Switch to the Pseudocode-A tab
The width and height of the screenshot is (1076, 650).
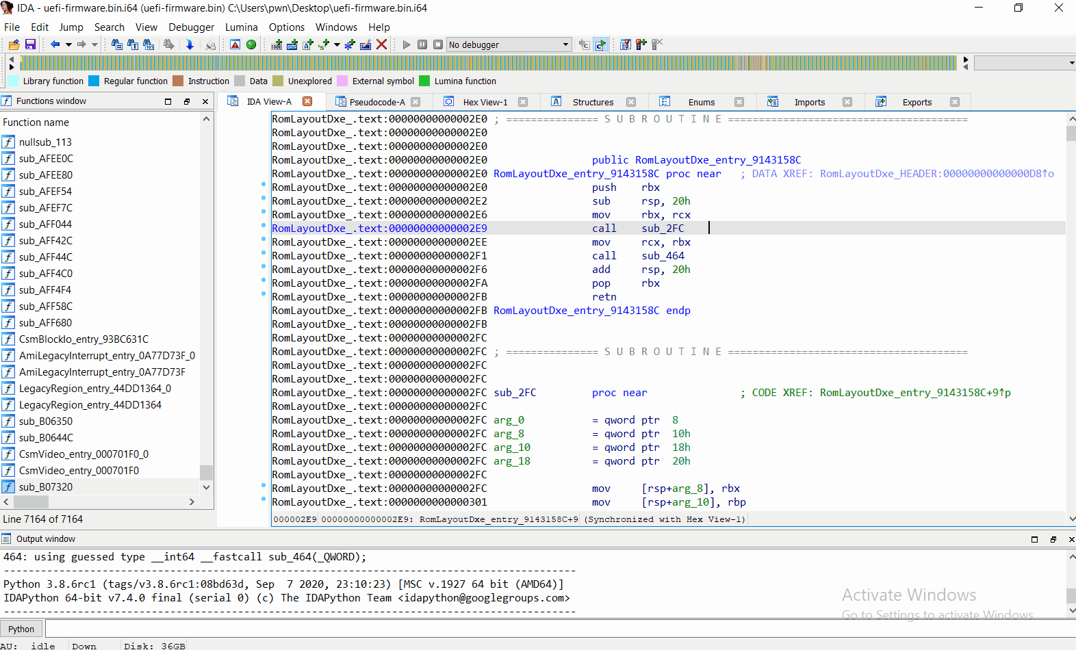click(376, 102)
